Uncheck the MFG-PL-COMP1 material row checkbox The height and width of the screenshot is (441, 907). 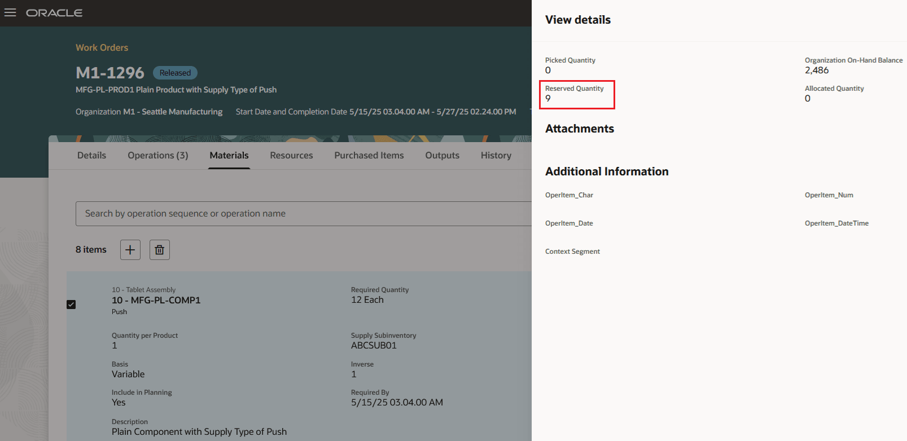tap(71, 305)
